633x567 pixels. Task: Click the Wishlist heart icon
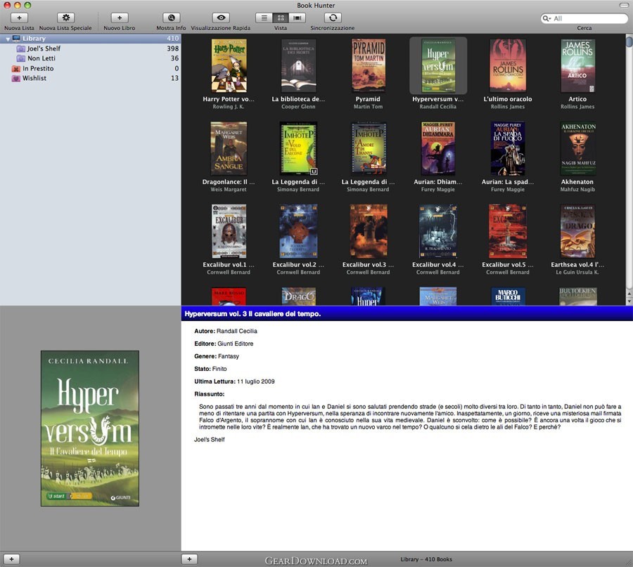[15, 78]
